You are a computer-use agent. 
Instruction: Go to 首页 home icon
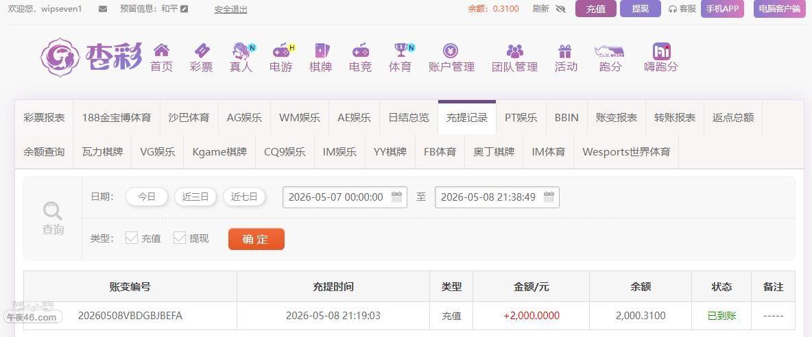pos(162,50)
